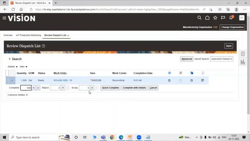Open the navigator hamburger menu
The width and height of the screenshot is (250, 141).
coord(4,18)
